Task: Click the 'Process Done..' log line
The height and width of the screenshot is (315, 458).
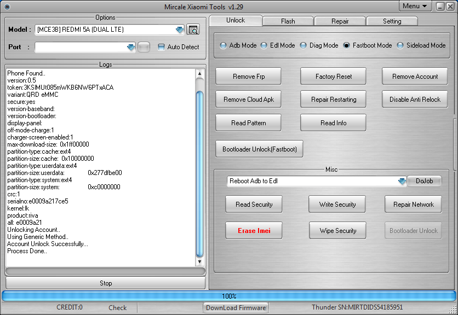Action: tap(27, 251)
